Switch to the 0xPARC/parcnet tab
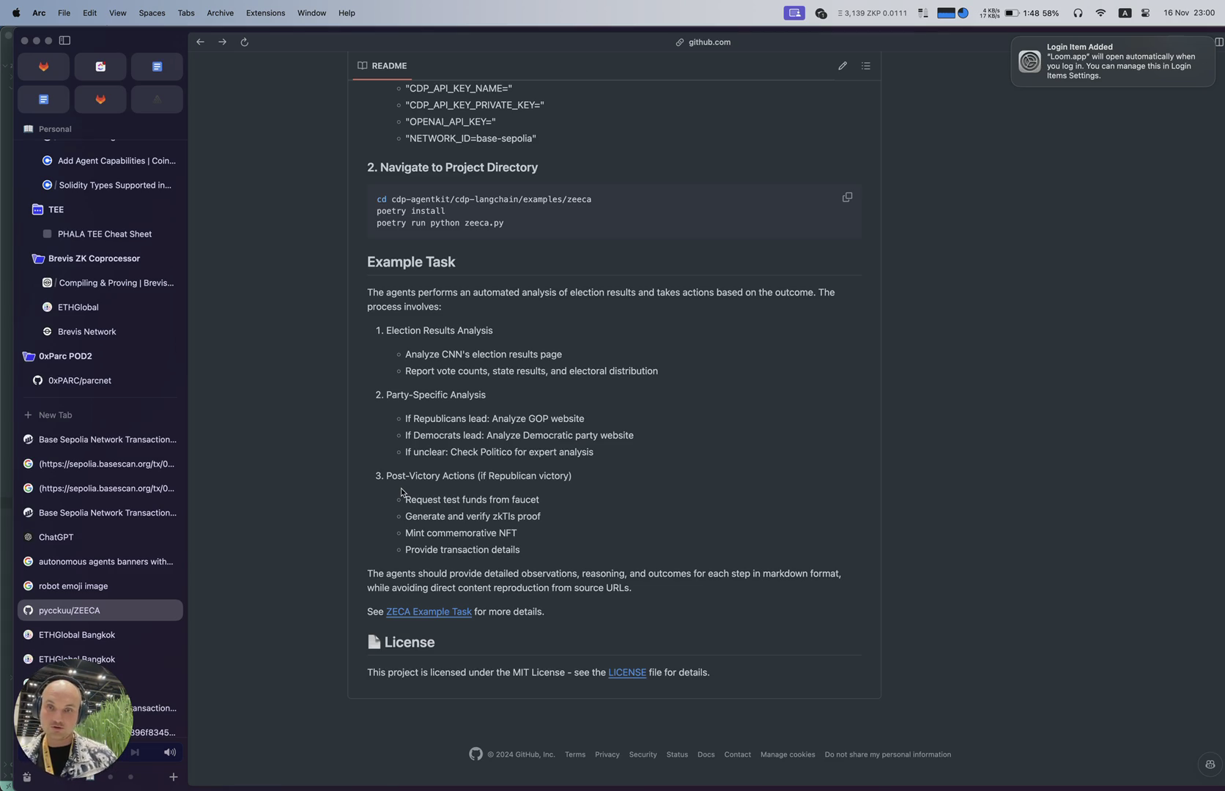 (100, 381)
